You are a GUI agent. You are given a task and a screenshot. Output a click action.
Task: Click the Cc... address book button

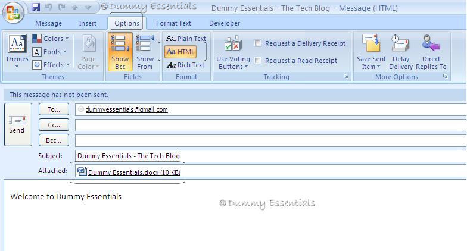coord(54,125)
